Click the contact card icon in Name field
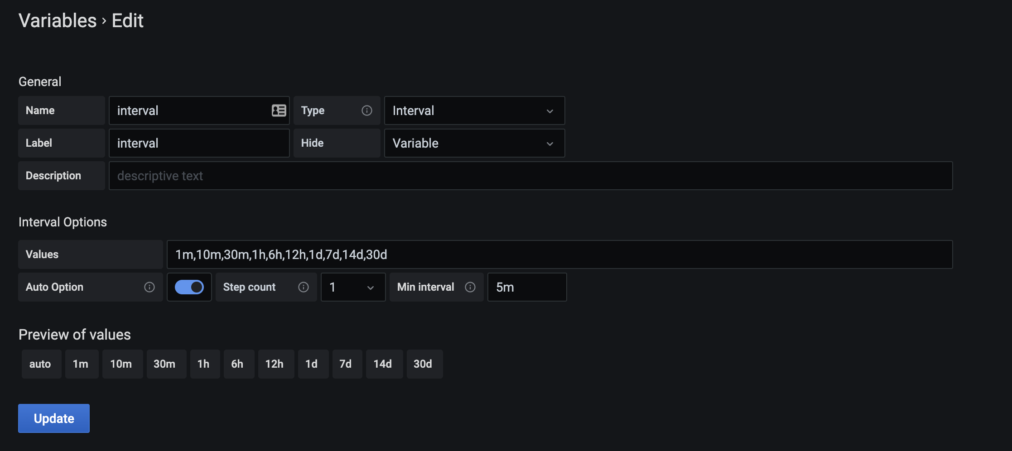The height and width of the screenshot is (451, 1012). click(x=279, y=110)
